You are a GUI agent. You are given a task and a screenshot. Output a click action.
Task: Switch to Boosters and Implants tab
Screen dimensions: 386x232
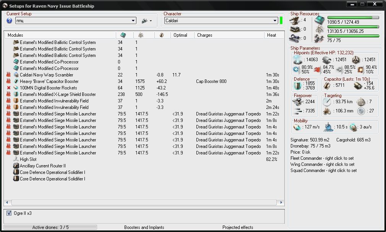[144, 227]
